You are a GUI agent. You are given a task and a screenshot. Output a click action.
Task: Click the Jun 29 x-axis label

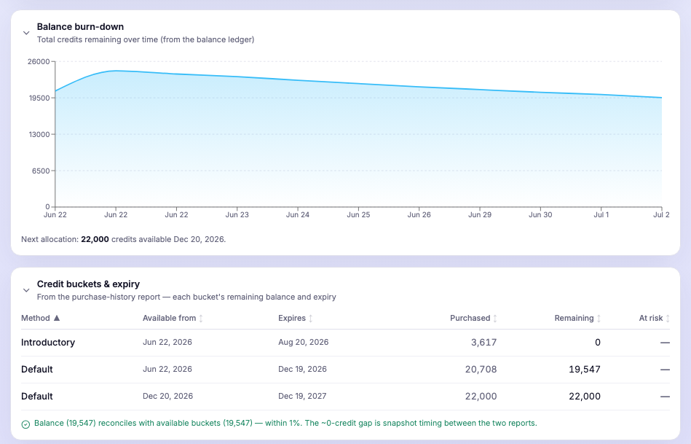tap(480, 214)
